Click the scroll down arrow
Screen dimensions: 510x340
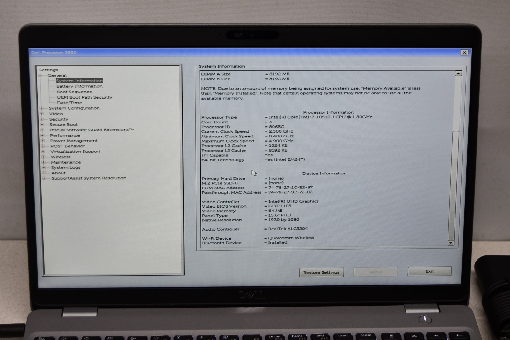tap(450, 243)
